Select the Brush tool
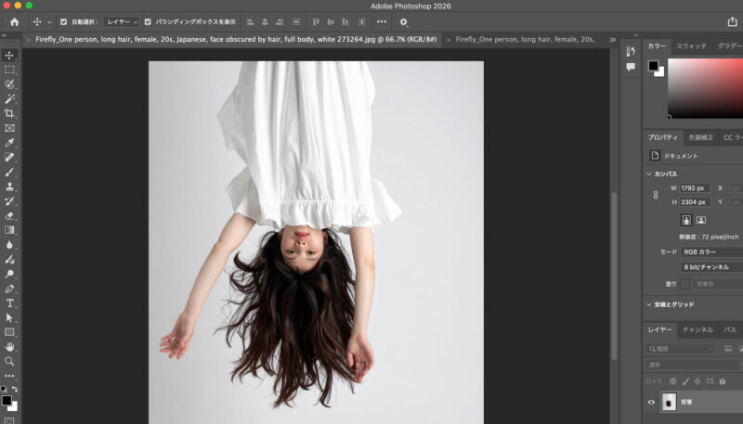This screenshot has width=743, height=424. (9, 172)
